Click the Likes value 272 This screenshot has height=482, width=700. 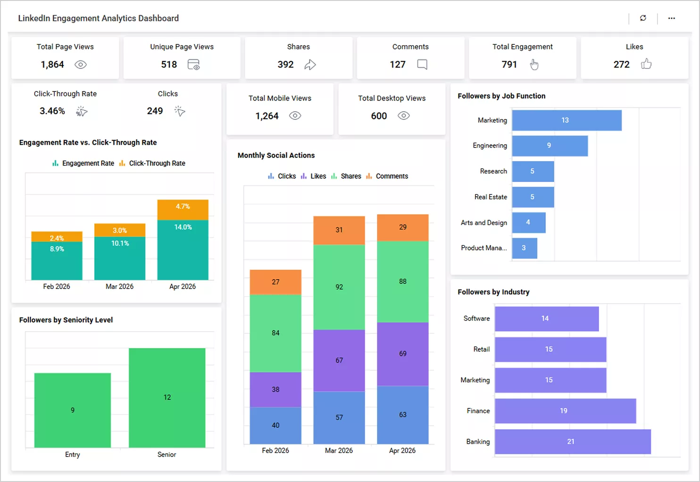click(x=622, y=65)
